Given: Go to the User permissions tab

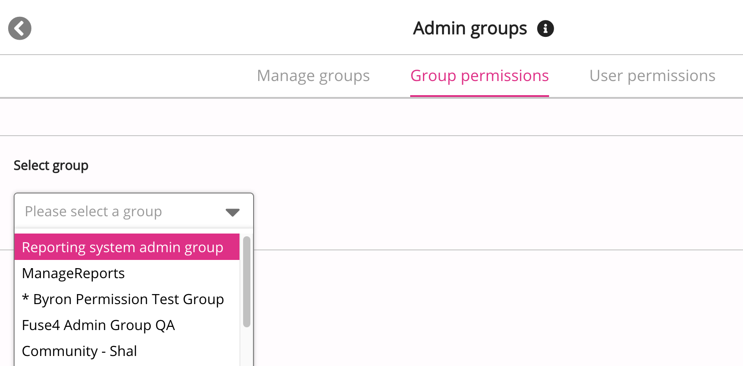Looking at the screenshot, I should (652, 76).
